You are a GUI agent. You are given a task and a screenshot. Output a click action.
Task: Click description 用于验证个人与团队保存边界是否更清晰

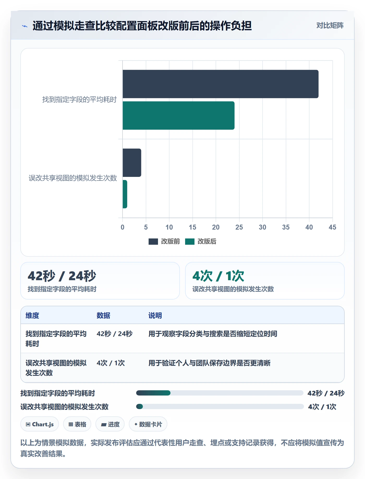click(x=209, y=363)
